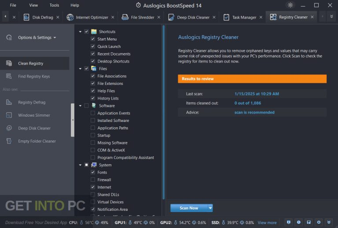This screenshot has height=228, width=338.
Task: Enable COM & ActiveX checkbox
Action: [93, 150]
